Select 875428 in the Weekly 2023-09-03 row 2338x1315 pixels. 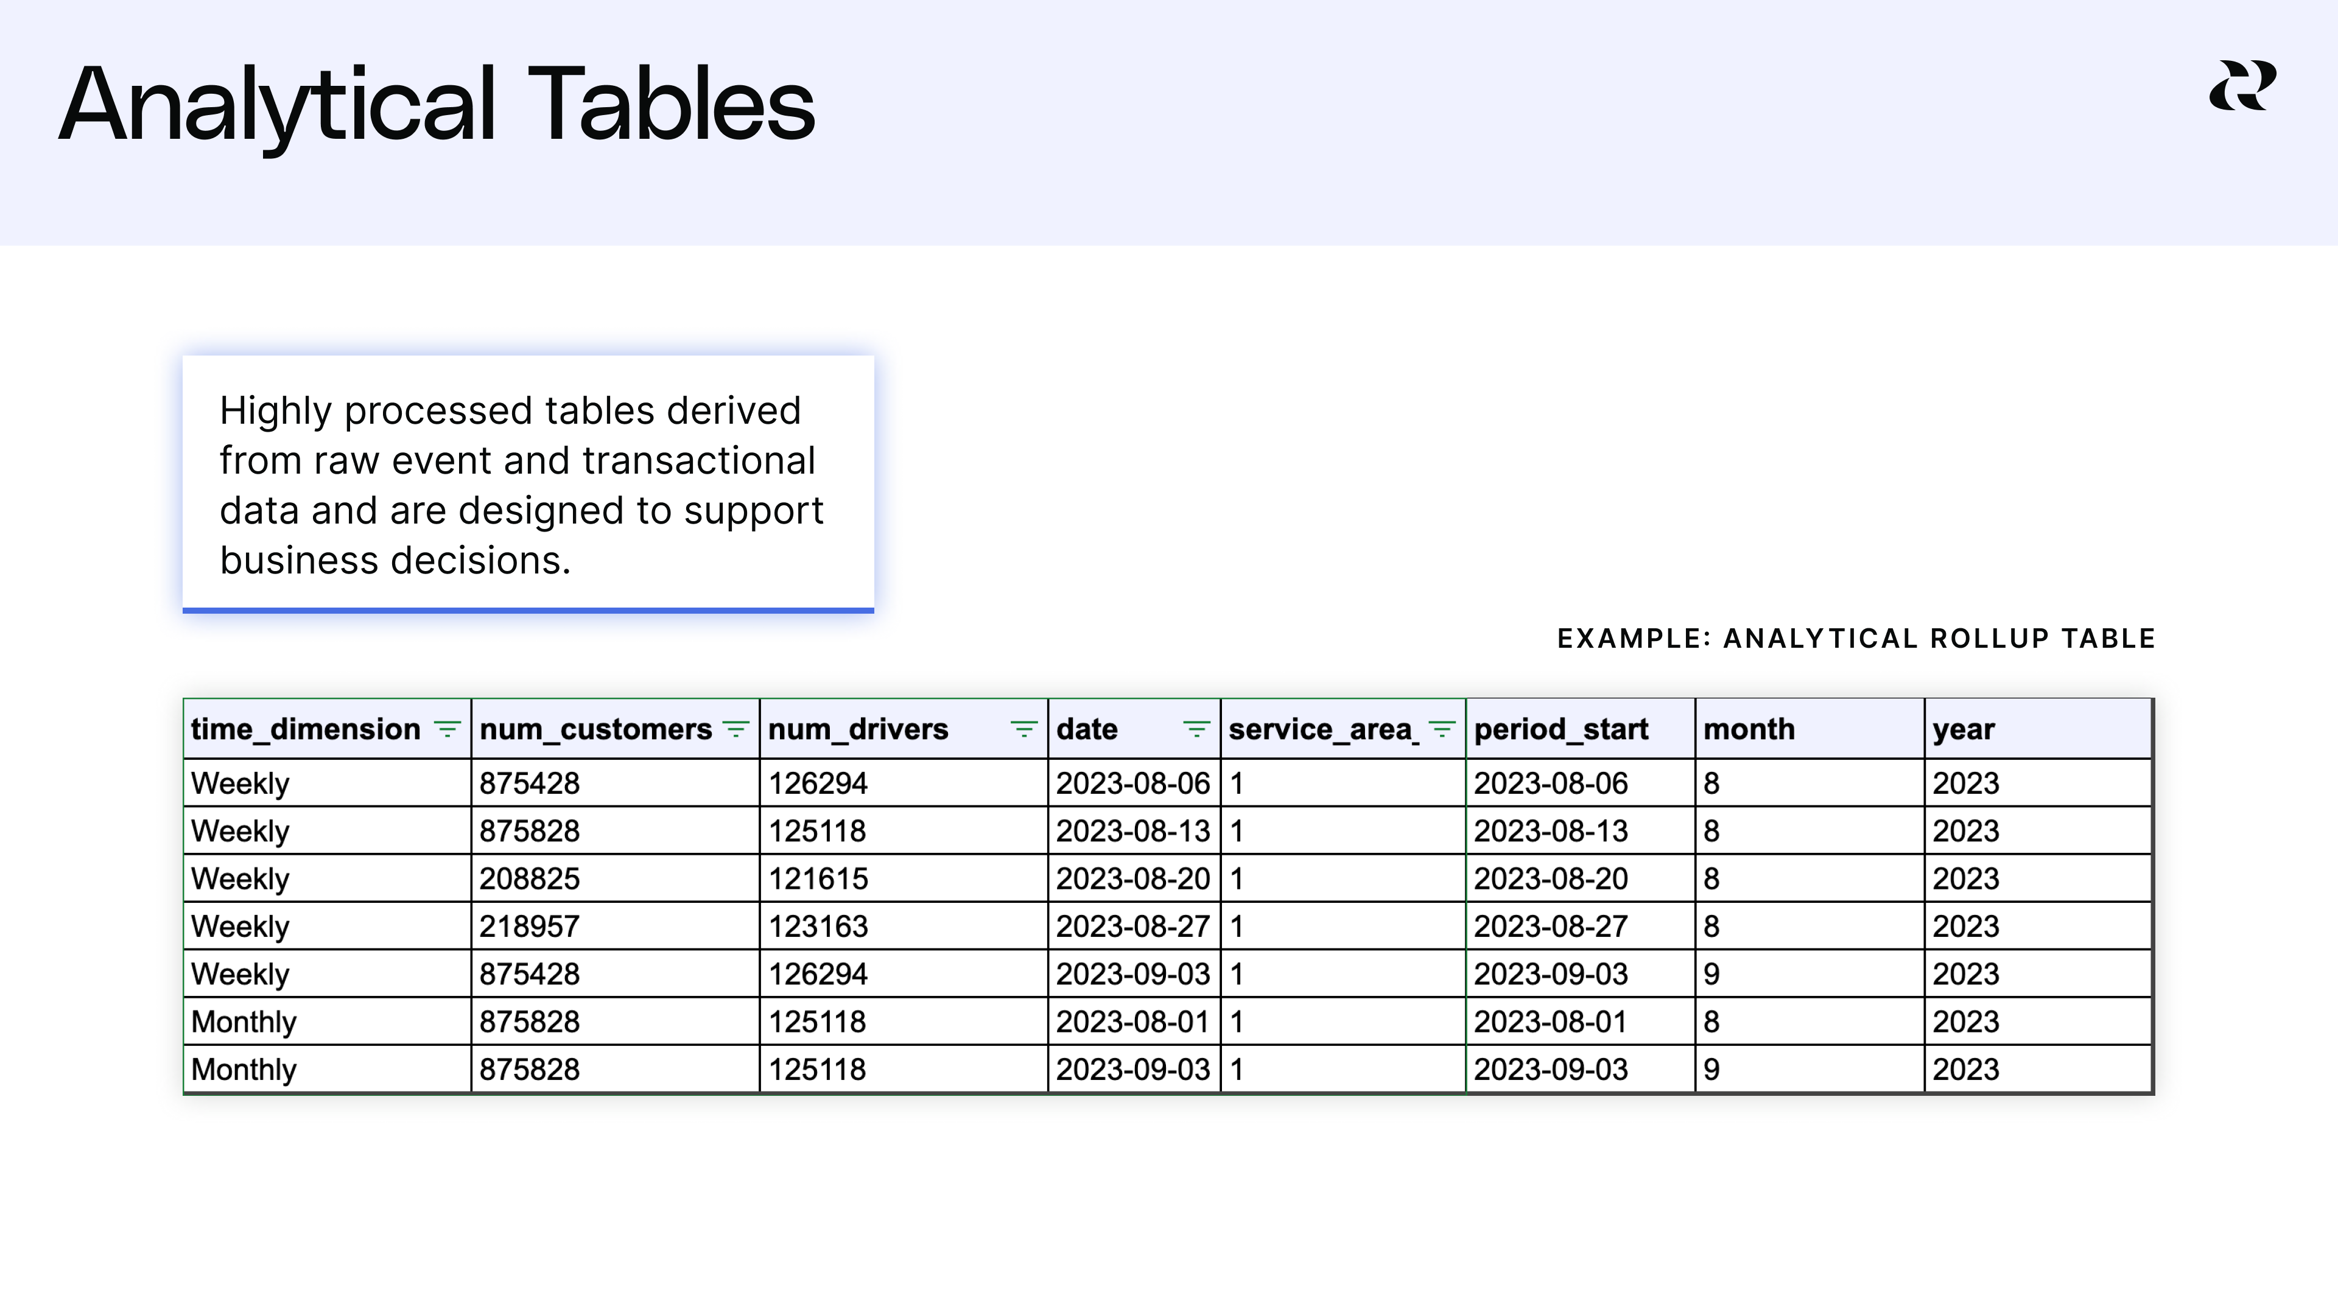(616, 974)
